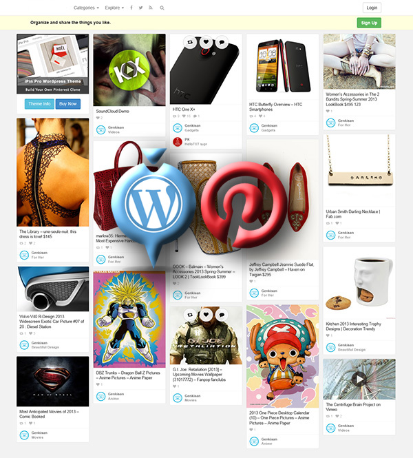Like the HTC One X+ pin with heart
Image resolution: width=413 pixels, height=458 pixels.
tap(206, 42)
